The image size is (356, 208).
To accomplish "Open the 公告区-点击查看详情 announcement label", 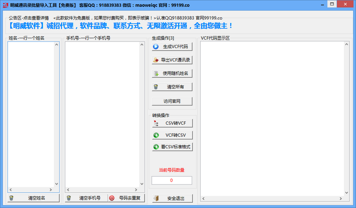I will pyautogui.click(x=29, y=18).
